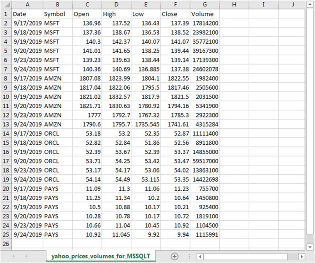
Task: Click the Low header cell
Action: (146, 14)
